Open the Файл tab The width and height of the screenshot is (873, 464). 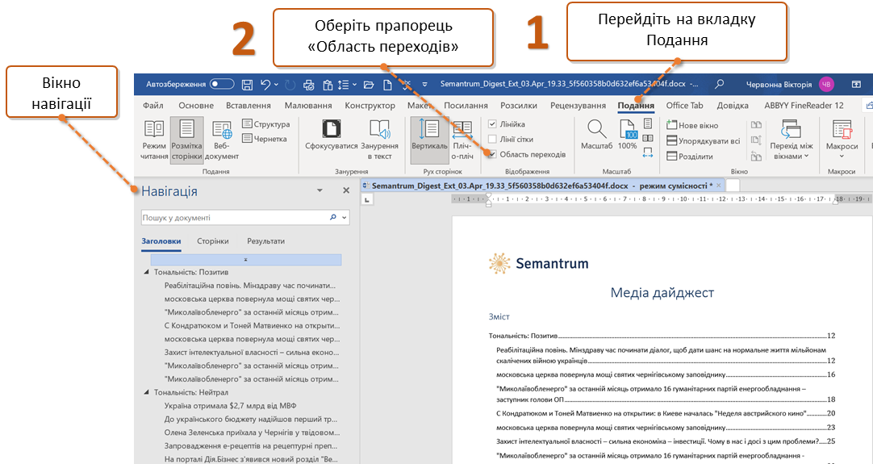(152, 105)
